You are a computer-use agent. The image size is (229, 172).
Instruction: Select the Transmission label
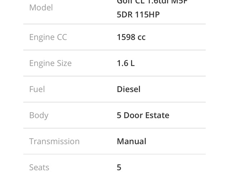(54, 142)
